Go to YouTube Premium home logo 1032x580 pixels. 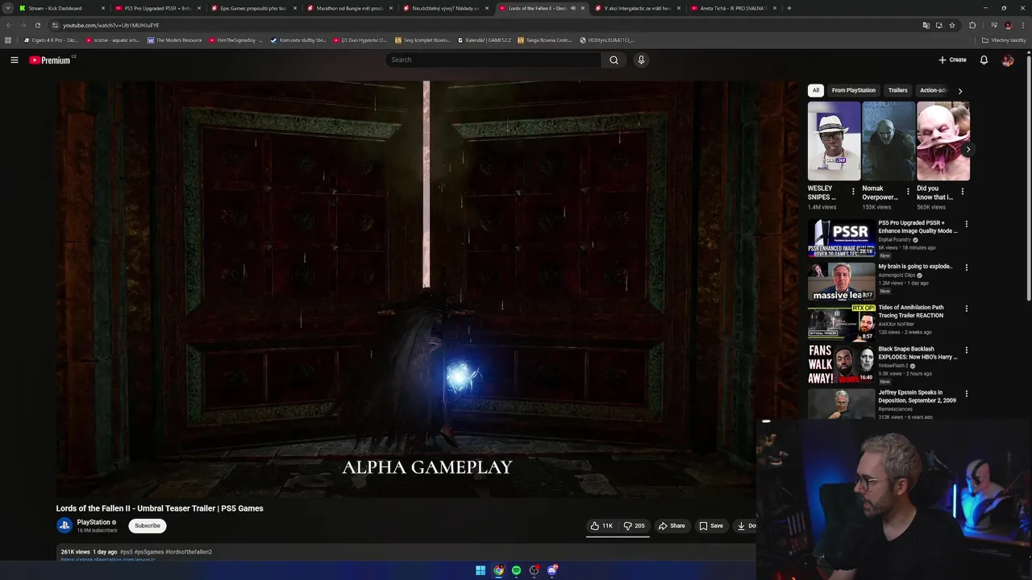52,60
